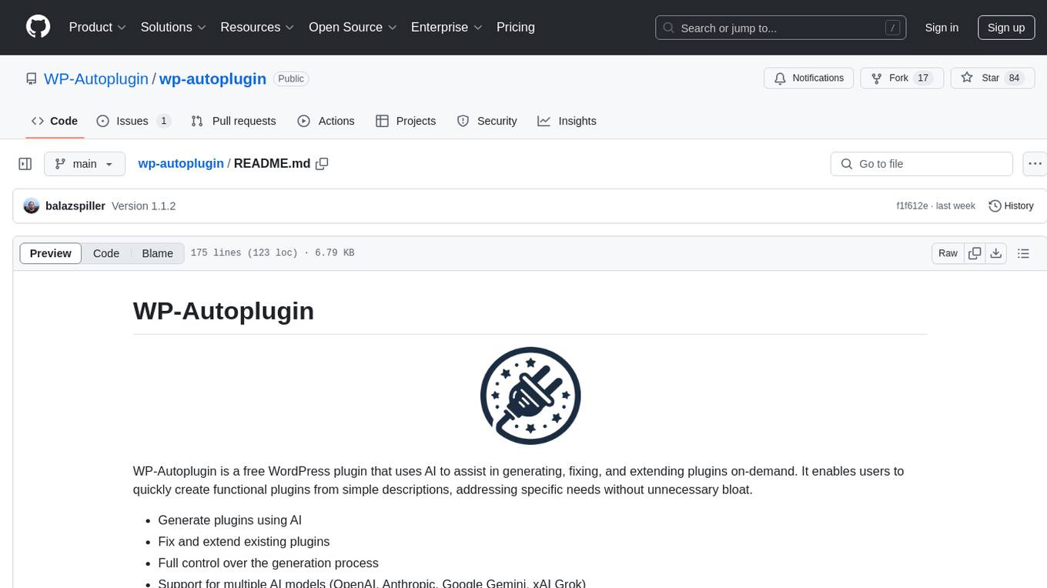This screenshot has width=1047, height=588.
Task: Expand the Resources menu
Action: tap(257, 27)
